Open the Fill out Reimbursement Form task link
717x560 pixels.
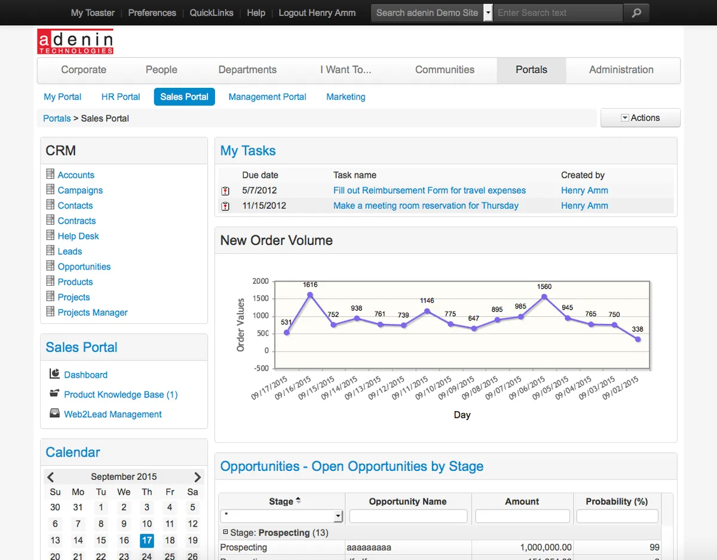pyautogui.click(x=430, y=191)
